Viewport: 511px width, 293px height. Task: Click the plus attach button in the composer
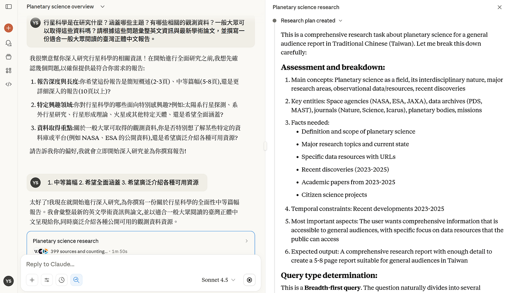tap(32, 280)
